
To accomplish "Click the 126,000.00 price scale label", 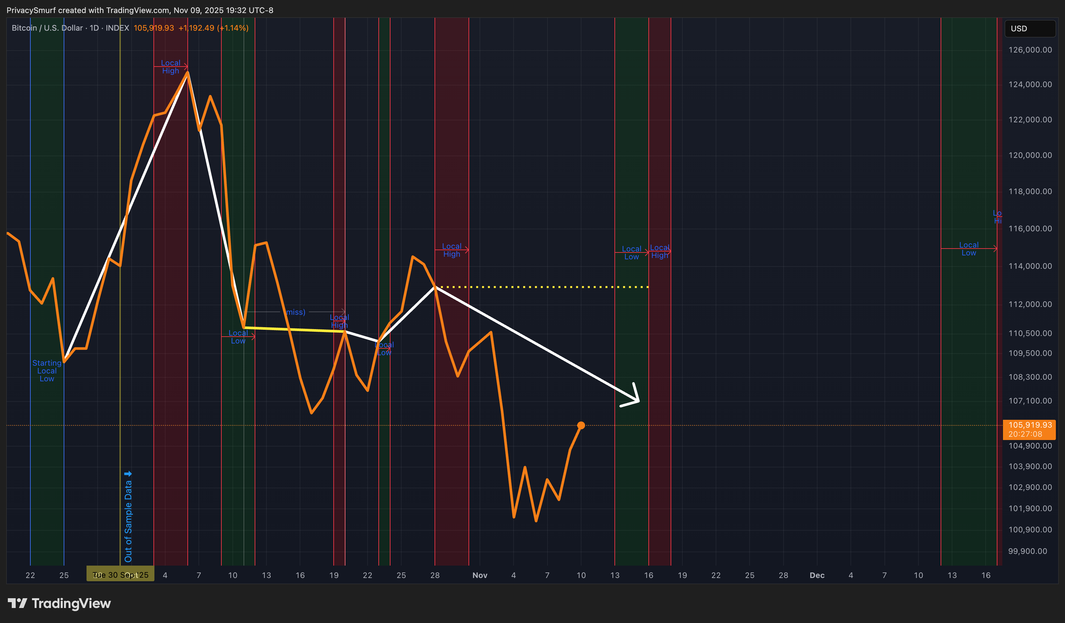I will [x=1030, y=50].
